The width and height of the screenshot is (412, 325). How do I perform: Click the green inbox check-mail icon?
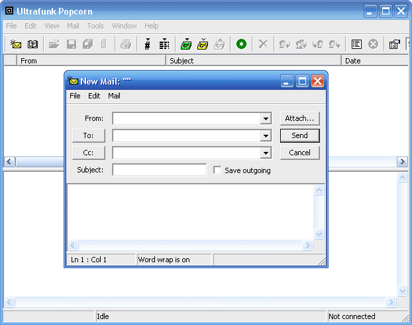[x=186, y=44]
